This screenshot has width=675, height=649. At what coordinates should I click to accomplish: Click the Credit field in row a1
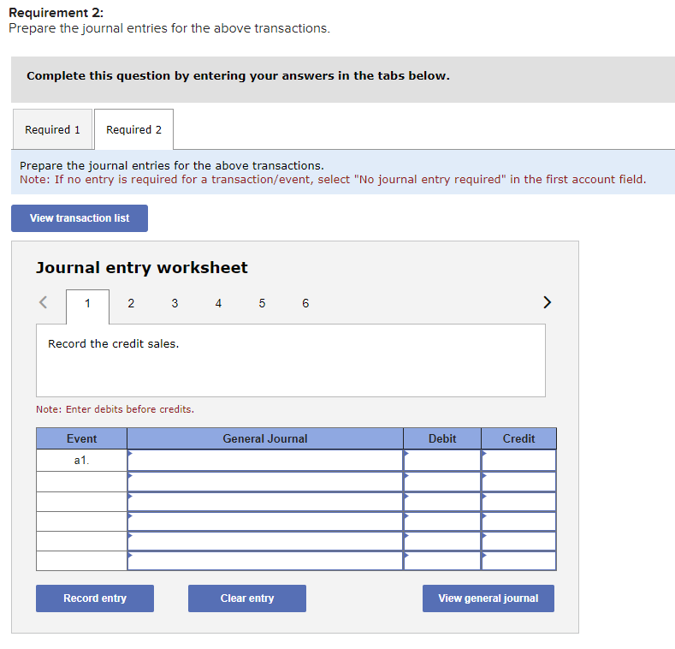point(518,461)
